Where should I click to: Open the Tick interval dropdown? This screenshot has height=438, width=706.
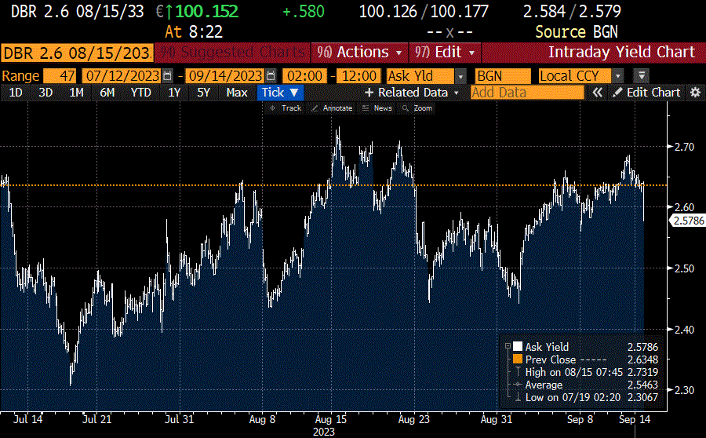coord(281,93)
